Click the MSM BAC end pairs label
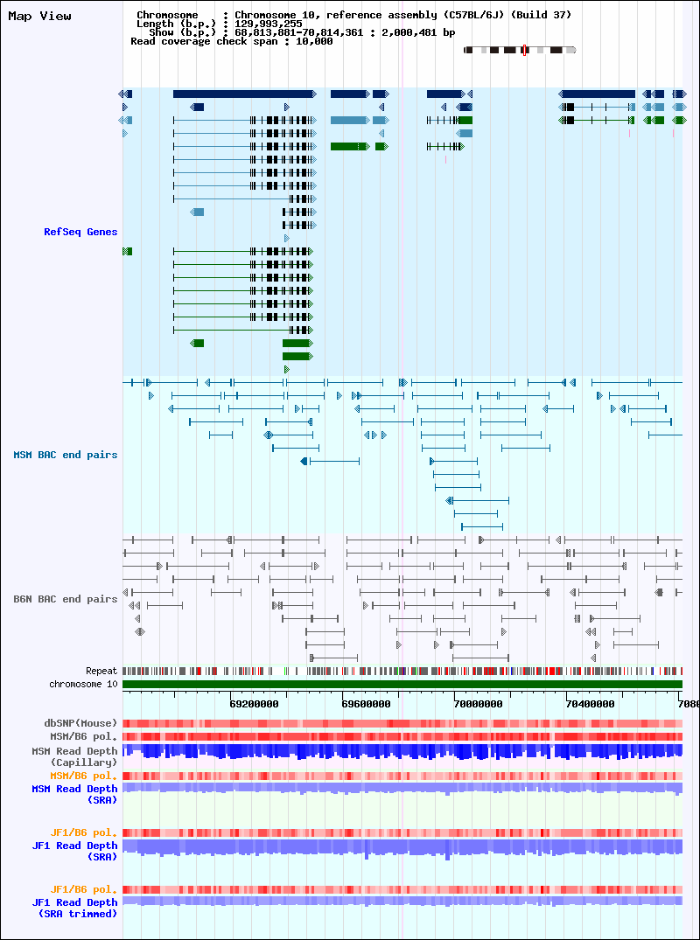 [x=66, y=455]
